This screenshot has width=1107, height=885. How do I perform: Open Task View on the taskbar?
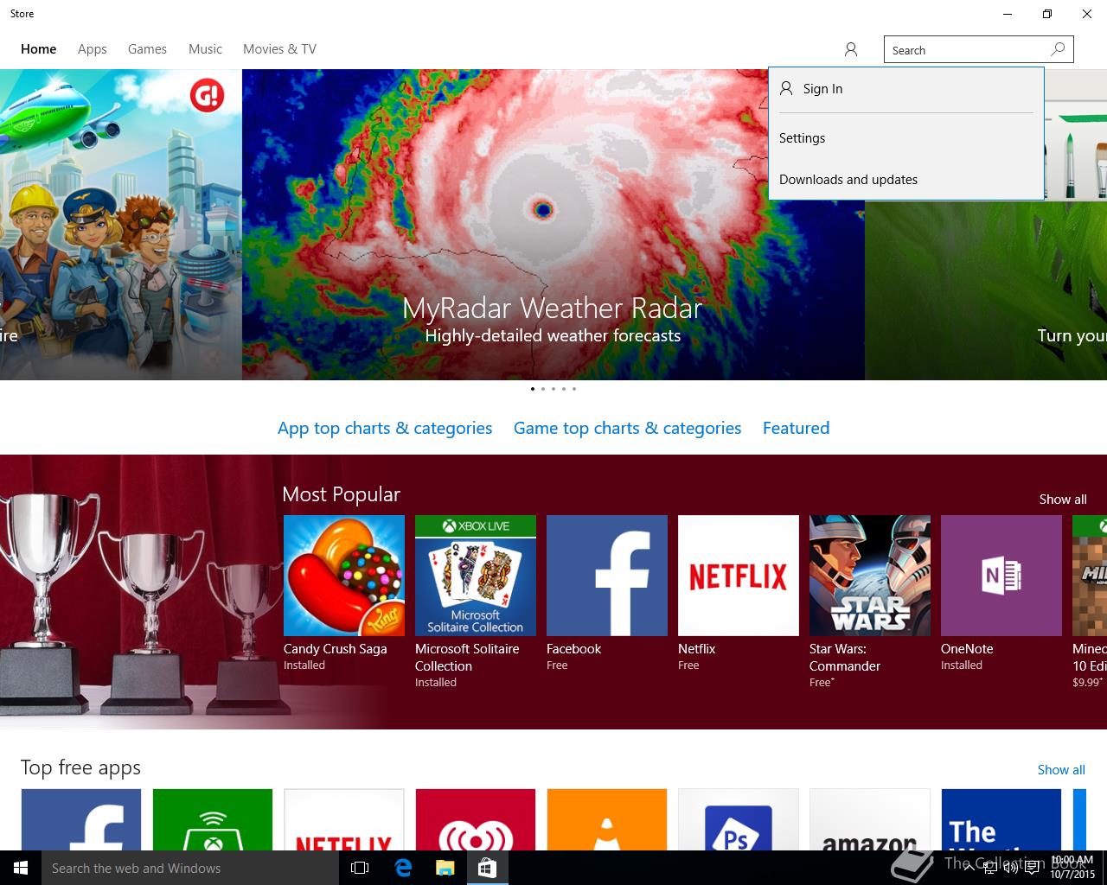coord(360,868)
